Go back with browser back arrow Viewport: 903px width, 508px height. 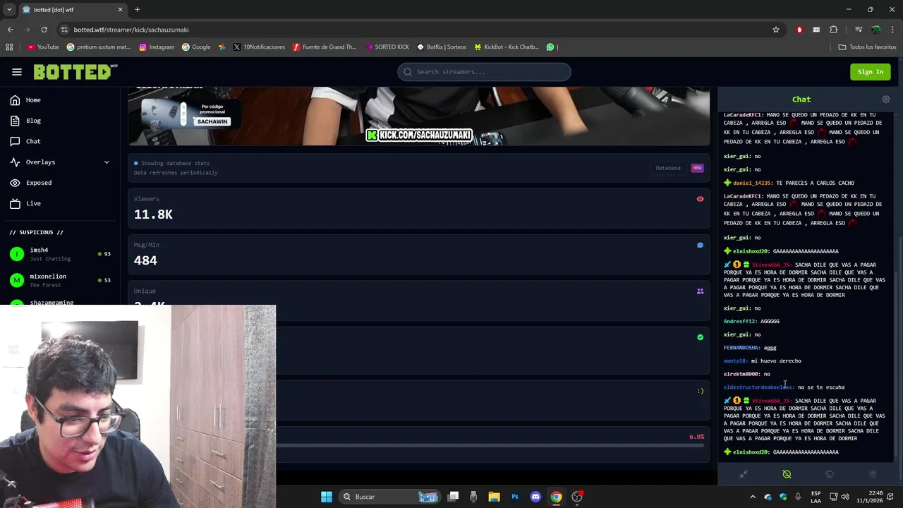[10, 30]
